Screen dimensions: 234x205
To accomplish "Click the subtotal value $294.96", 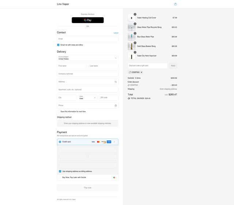I will point(174,78).
